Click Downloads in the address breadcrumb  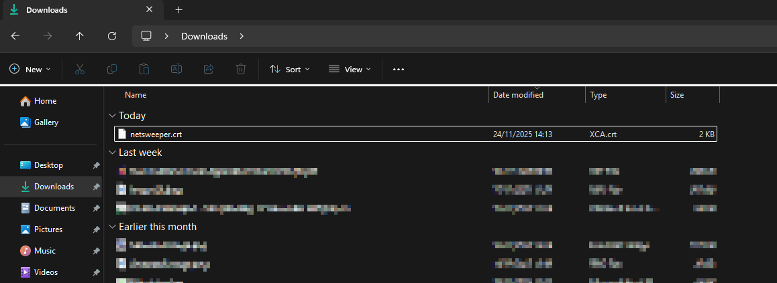(x=204, y=36)
